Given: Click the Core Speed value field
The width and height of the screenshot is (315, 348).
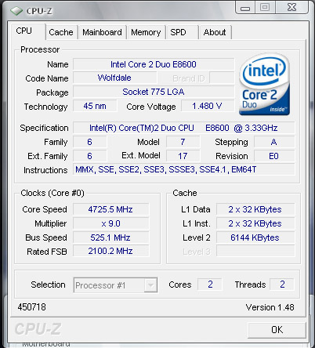Looking at the screenshot, I should [x=110, y=209].
